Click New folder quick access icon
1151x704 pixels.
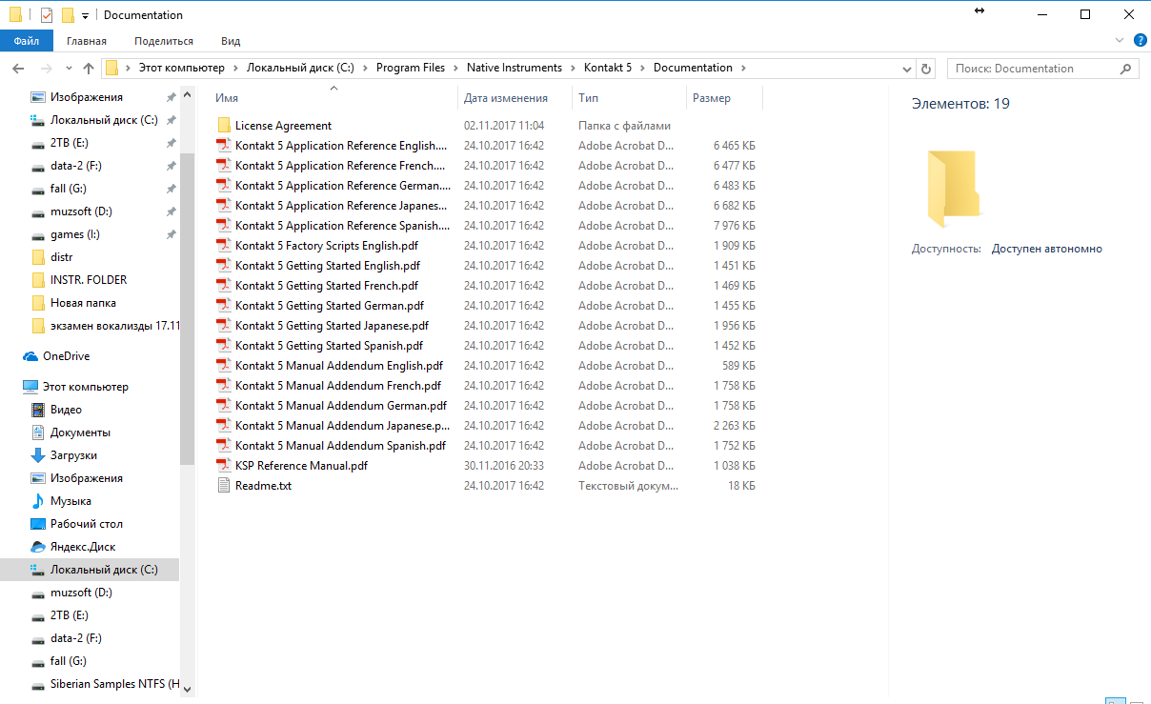(68, 15)
